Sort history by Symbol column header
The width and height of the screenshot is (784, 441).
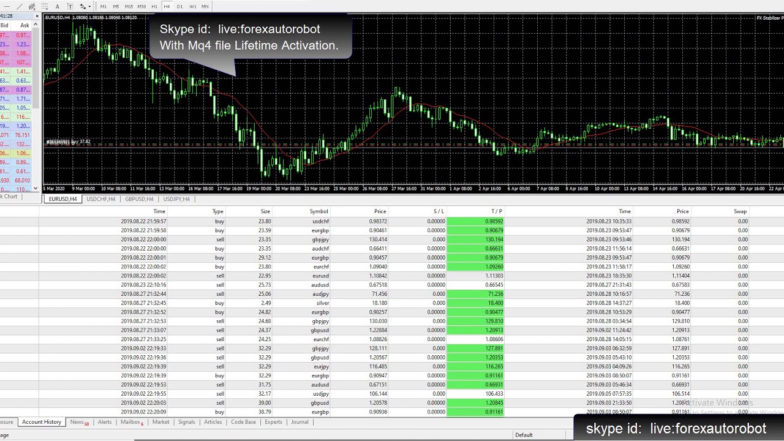[318, 211]
